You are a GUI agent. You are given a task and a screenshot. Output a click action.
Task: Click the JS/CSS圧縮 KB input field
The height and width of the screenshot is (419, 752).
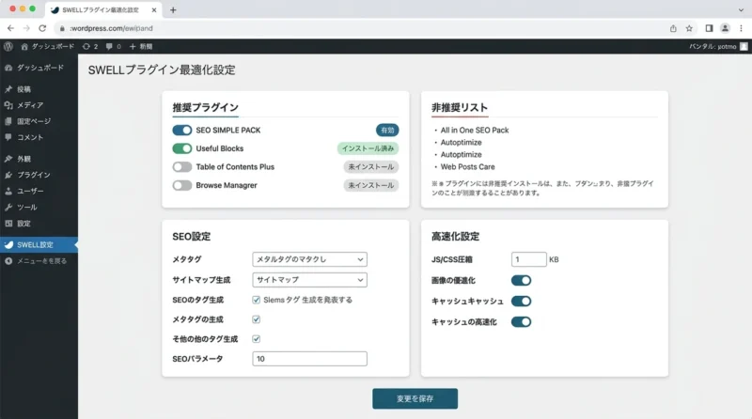[528, 259]
